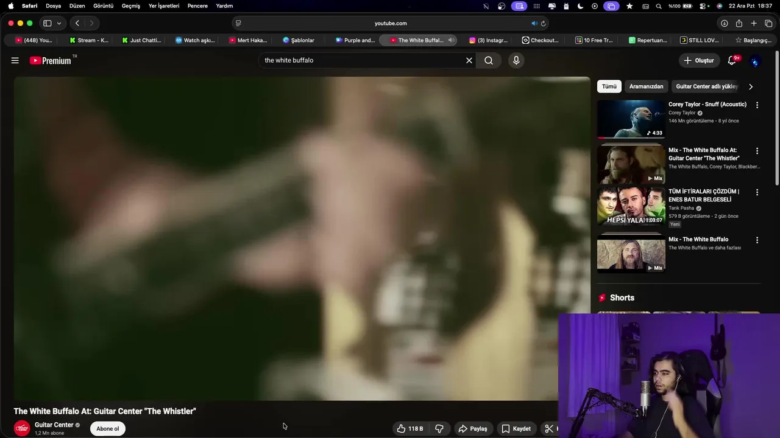Open options for Corey Taylor Snuff video
780x438 pixels.
757,105
